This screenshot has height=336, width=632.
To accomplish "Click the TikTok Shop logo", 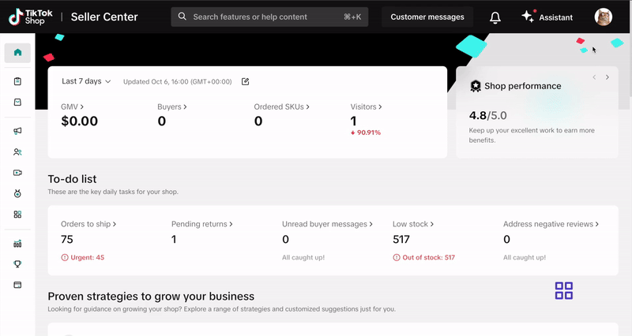I will tap(34, 17).
